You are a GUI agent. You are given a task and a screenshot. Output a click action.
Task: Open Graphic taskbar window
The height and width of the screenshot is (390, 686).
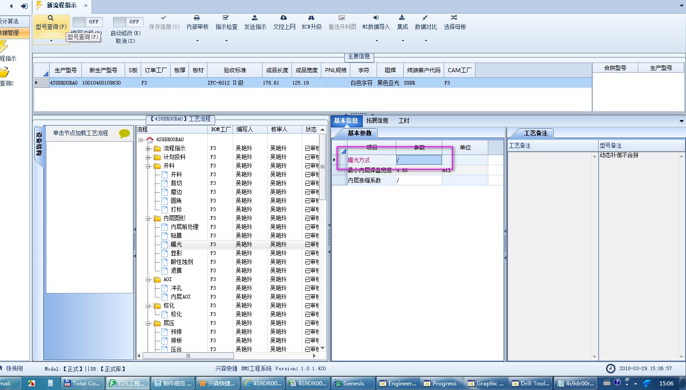(x=486, y=383)
